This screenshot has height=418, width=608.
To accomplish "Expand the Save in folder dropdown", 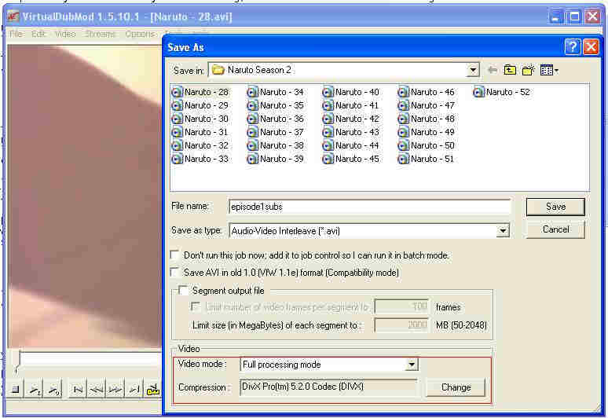I will (473, 70).
